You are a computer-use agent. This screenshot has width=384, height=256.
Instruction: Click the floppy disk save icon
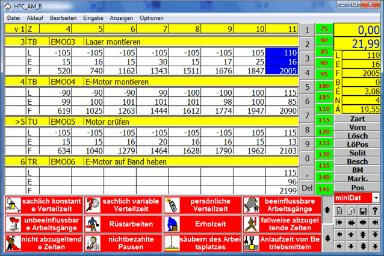click(363, 211)
